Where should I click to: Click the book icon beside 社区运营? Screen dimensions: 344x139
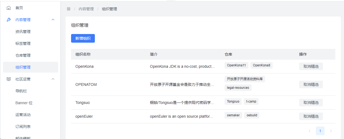tap(9, 79)
